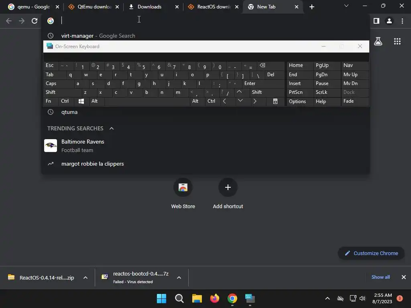
Task: Close the downloads bar
Action: click(x=404, y=277)
